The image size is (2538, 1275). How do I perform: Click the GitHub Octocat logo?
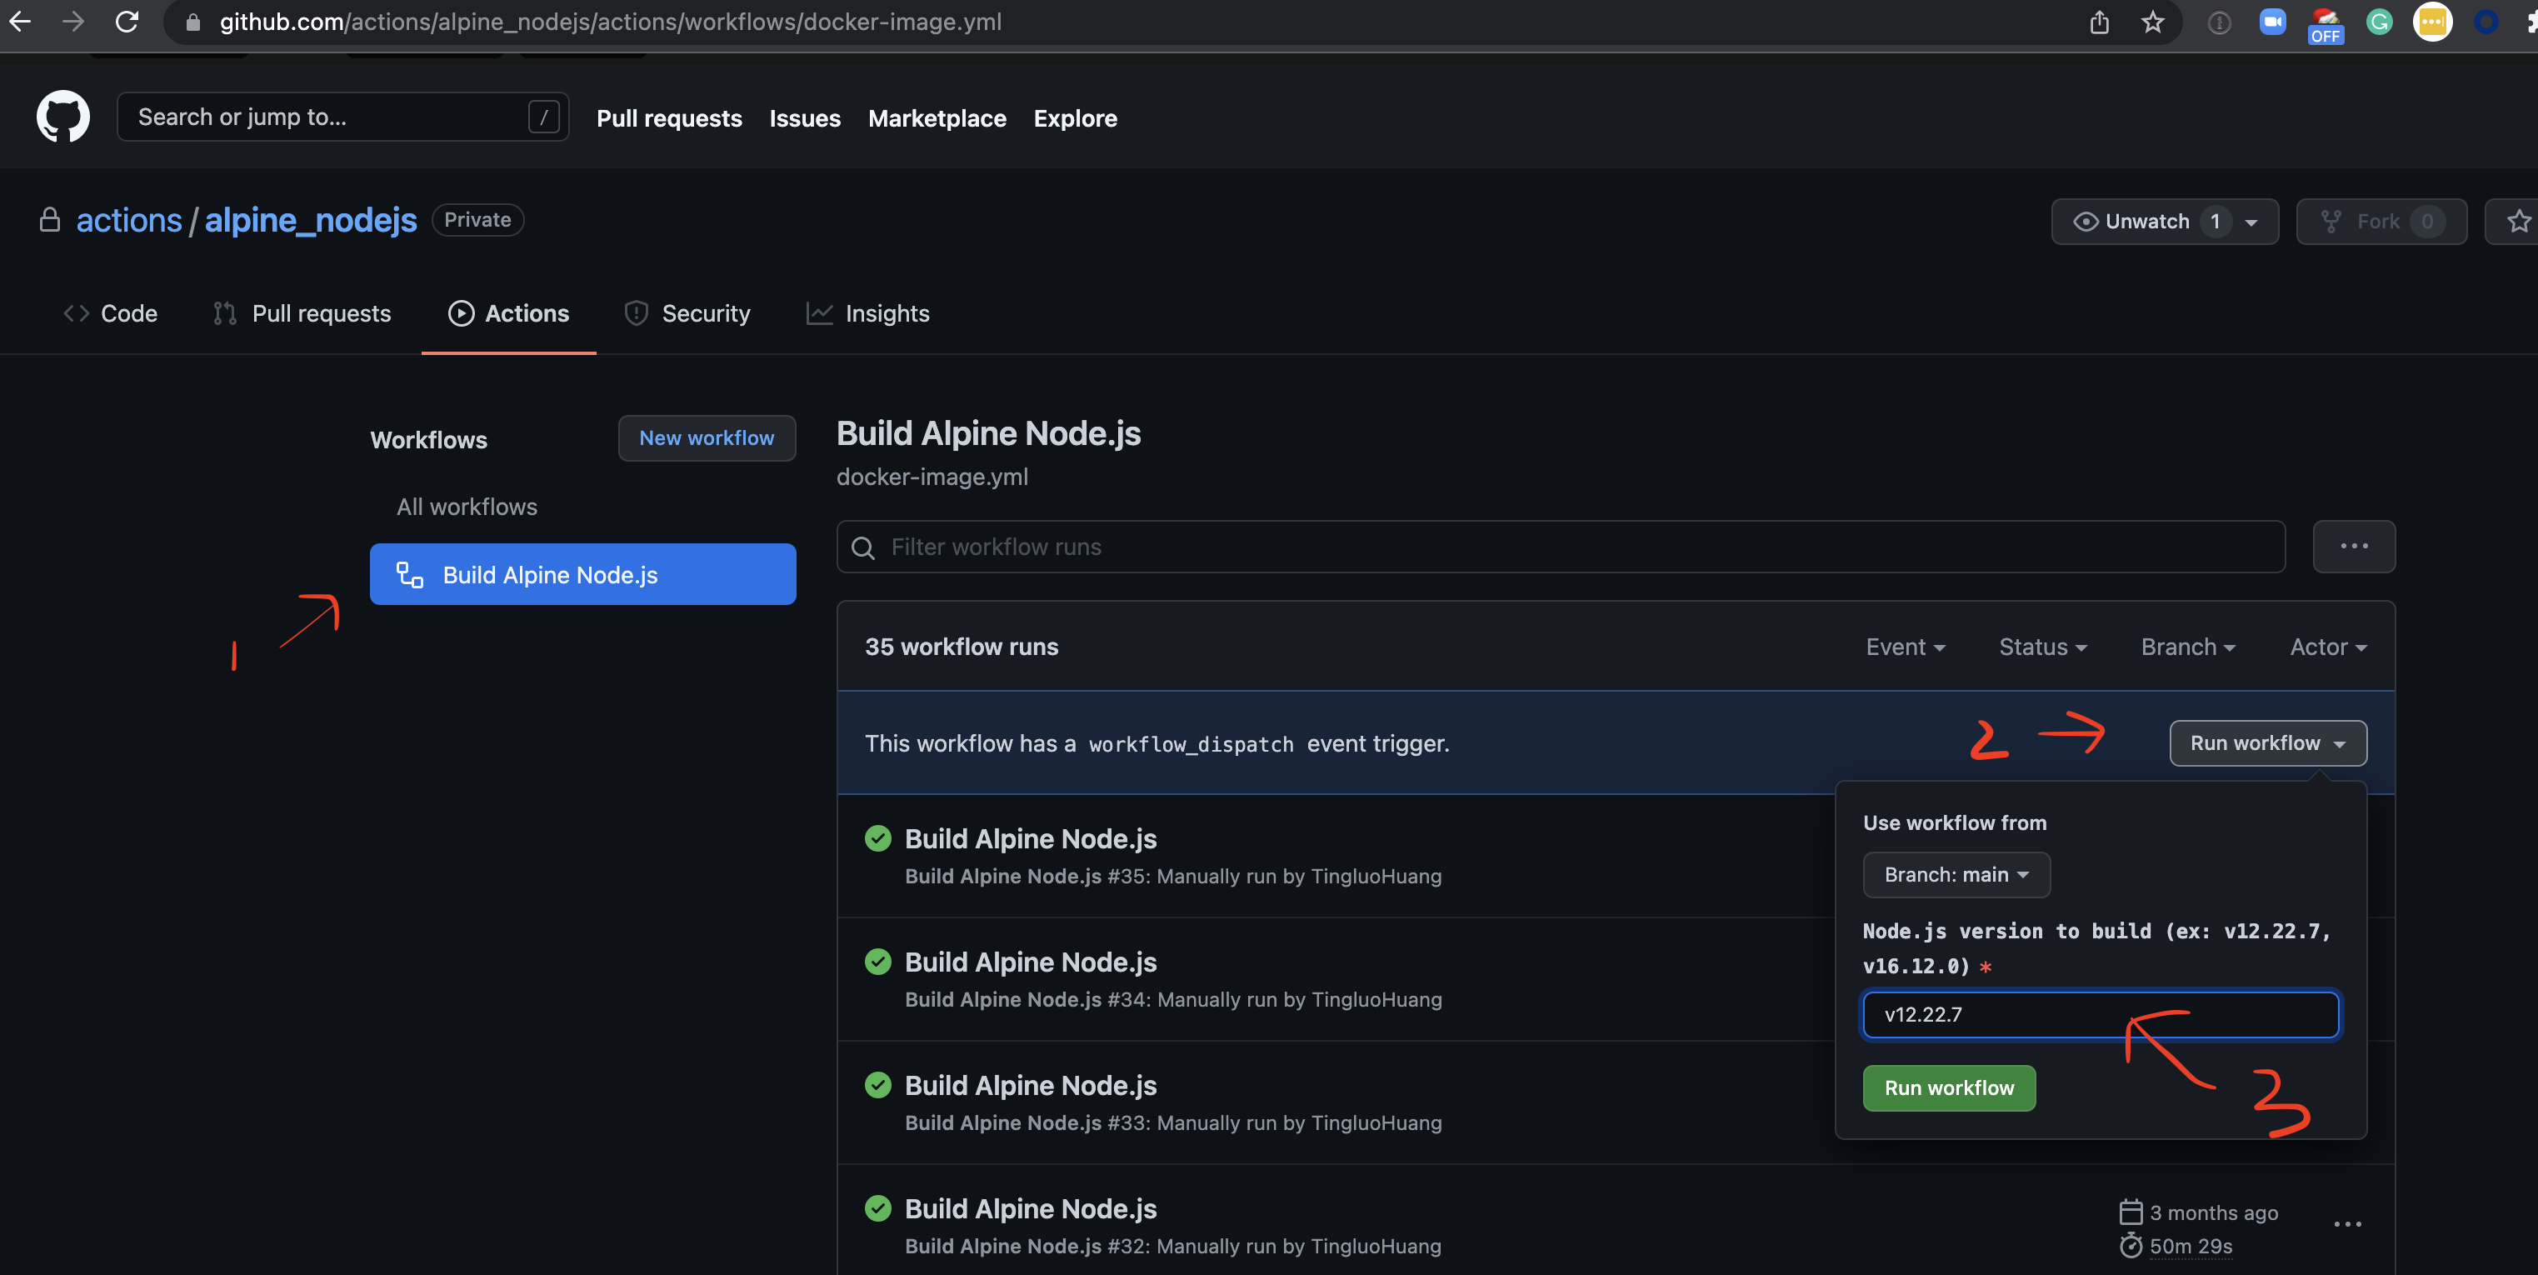[62, 117]
